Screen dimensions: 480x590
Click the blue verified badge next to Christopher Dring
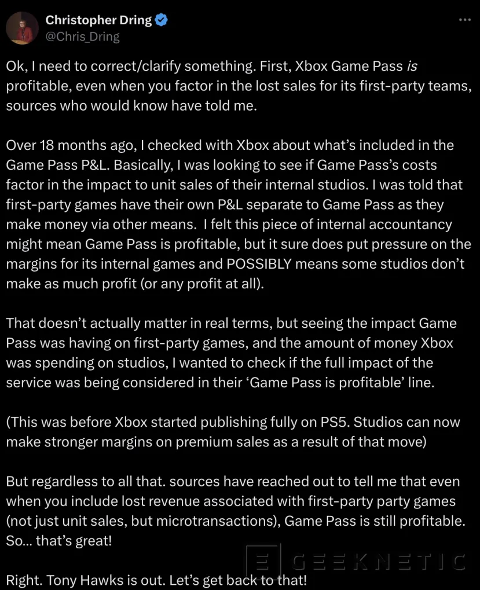pyautogui.click(x=160, y=19)
